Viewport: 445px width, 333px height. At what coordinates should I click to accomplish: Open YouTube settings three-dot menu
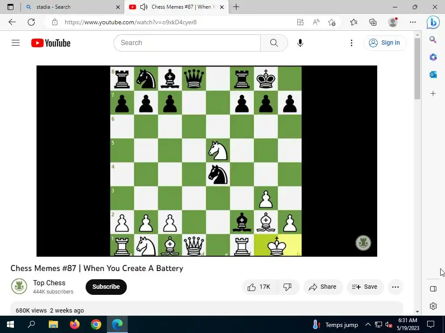[x=351, y=43]
